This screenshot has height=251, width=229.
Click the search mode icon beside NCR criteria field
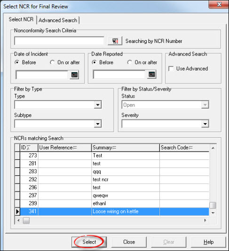point(115,41)
